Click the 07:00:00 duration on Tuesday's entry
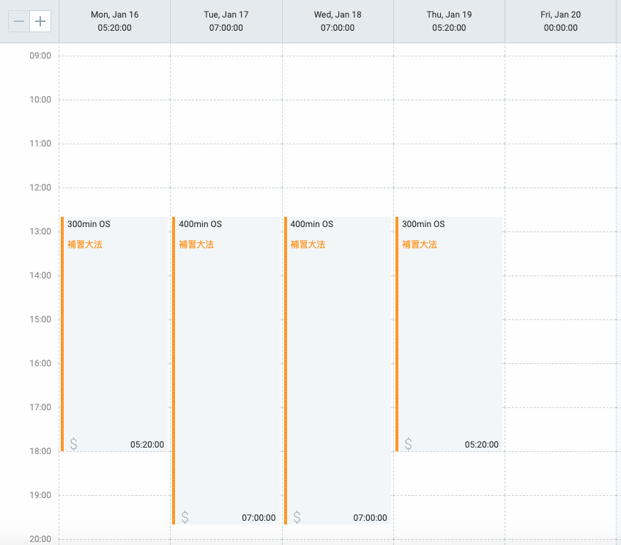621x545 pixels. [259, 518]
